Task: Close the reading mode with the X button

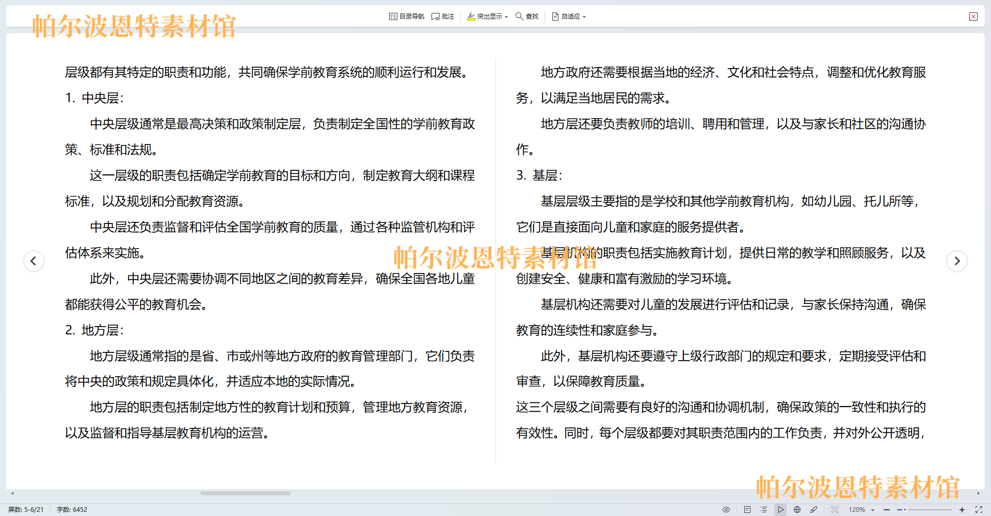Action: 973,17
